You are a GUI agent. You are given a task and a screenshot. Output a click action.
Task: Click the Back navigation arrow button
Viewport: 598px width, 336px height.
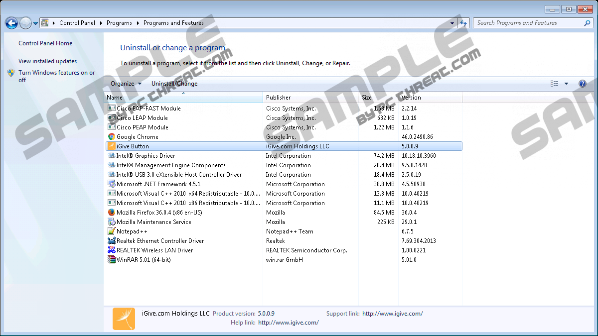11,23
